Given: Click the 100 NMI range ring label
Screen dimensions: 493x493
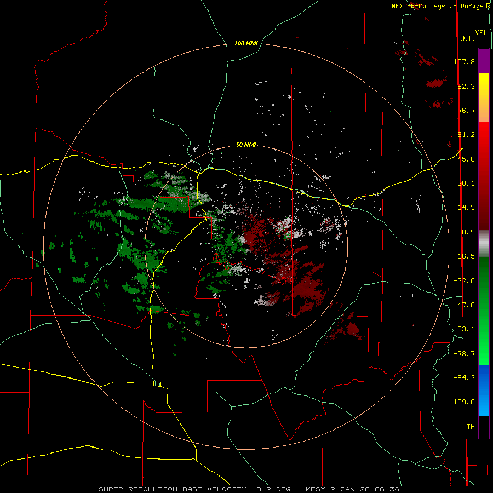Looking at the screenshot, I should coord(246,43).
